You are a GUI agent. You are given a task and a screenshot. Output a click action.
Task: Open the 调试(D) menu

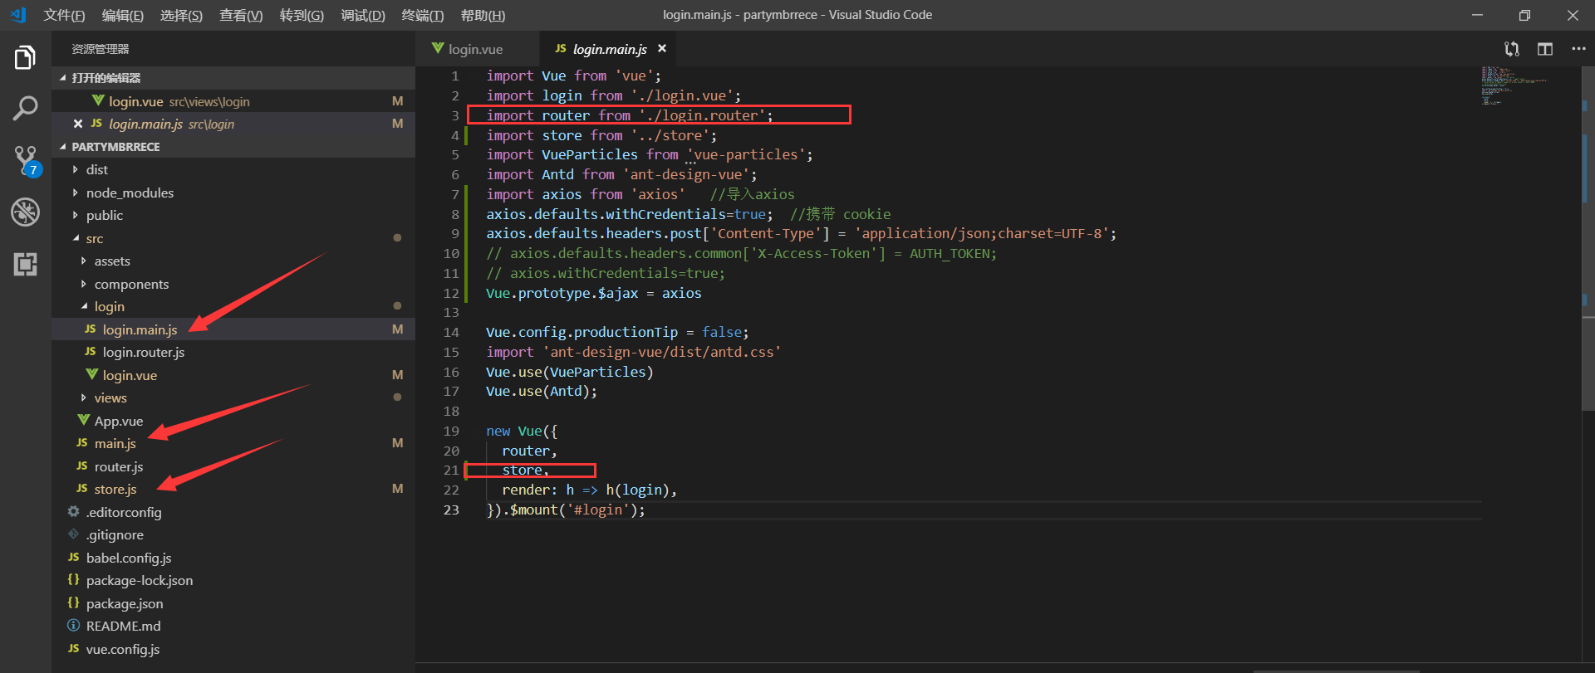[363, 15]
